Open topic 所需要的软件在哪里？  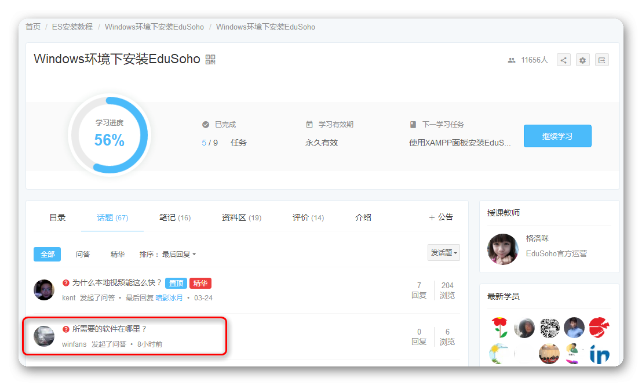[x=110, y=329]
